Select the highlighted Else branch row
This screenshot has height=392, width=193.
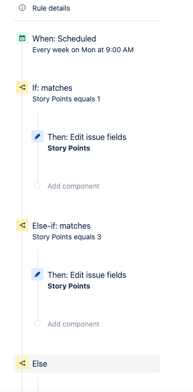point(87,364)
